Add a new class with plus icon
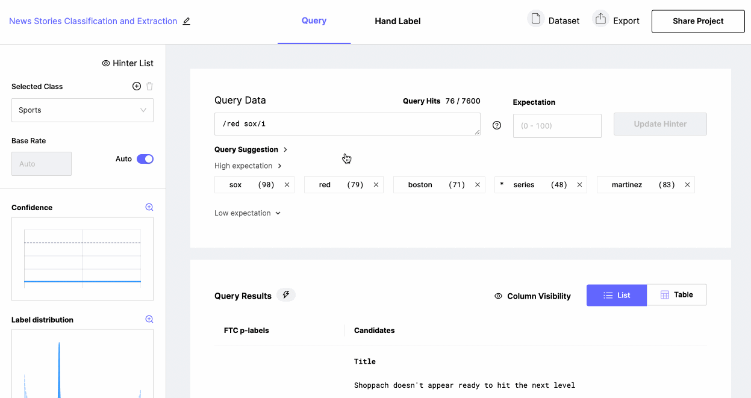751x398 pixels. coord(137,86)
